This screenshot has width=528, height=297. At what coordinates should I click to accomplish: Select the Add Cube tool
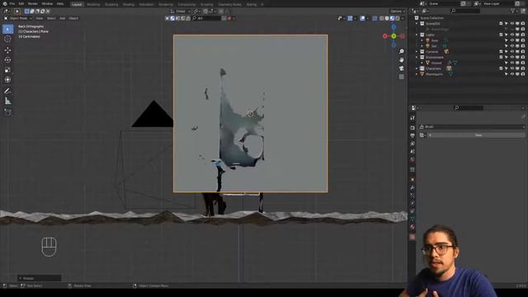pyautogui.click(x=7, y=112)
